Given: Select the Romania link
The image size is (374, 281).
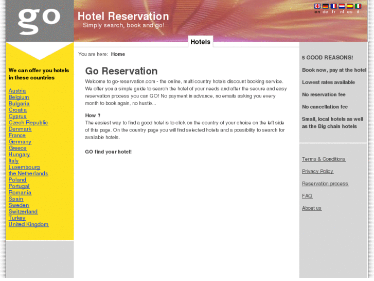Looking at the screenshot, I should click(20, 192).
